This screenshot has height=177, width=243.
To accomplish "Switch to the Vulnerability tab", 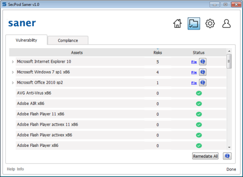I will (x=27, y=40).
